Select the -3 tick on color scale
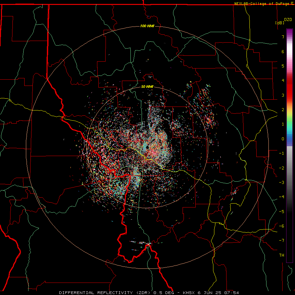This screenshot has height=295, width=295. pyautogui.click(x=282, y=183)
